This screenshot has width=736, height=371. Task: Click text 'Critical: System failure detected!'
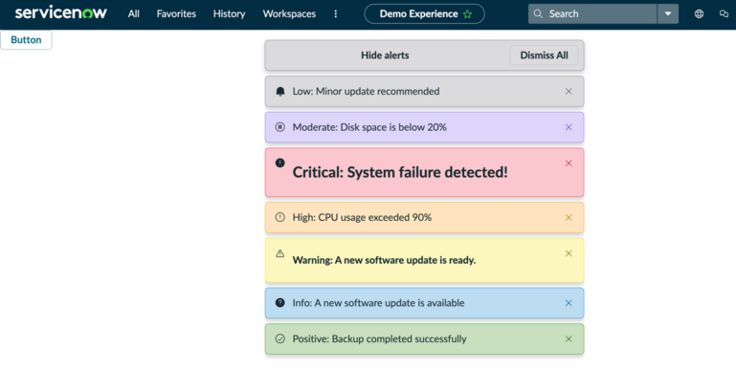click(400, 172)
